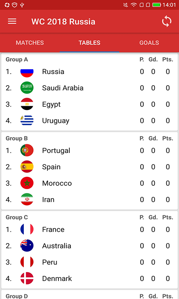Tap the Group C header

(17, 217)
